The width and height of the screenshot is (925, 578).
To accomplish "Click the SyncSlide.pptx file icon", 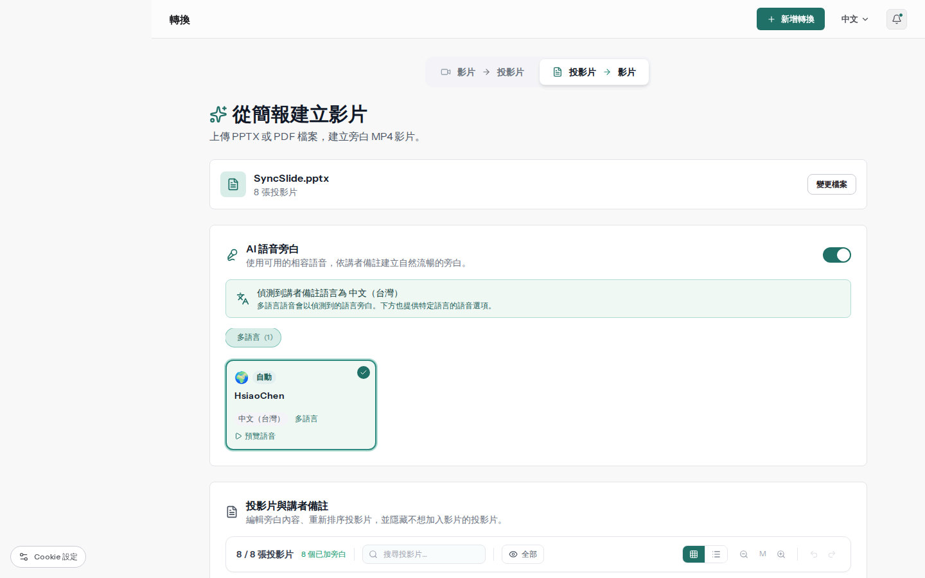I will [233, 184].
